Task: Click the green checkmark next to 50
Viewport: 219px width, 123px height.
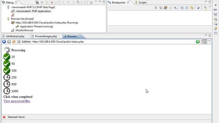Action: tap(7, 64)
